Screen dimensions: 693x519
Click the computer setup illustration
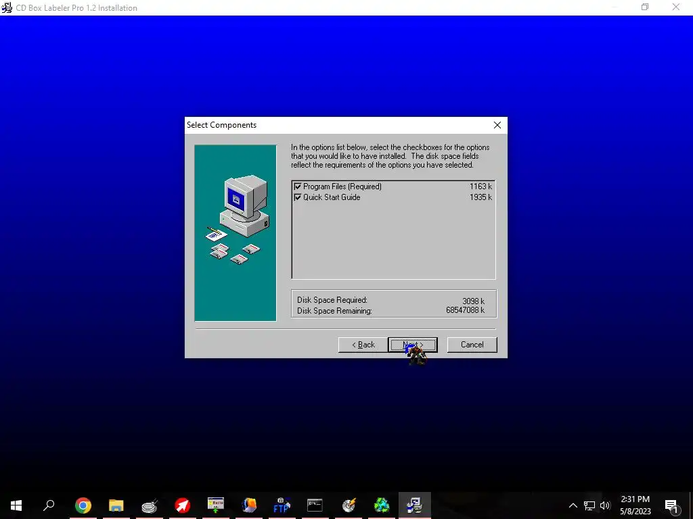(x=236, y=233)
